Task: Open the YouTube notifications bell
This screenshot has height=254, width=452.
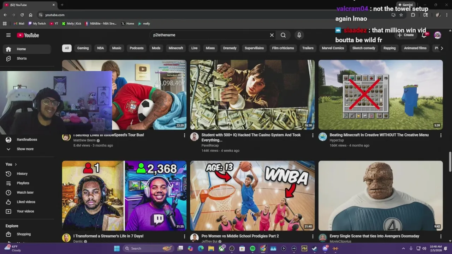Action: pyautogui.click(x=424, y=35)
